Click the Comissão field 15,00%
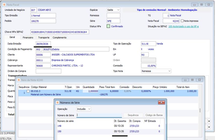This screenshot has width=215, height=140. click(149, 66)
